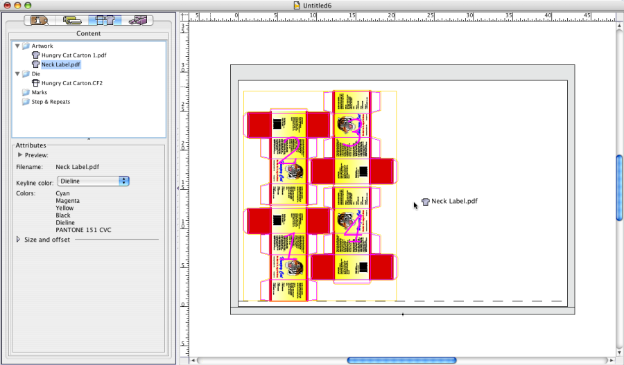This screenshot has height=365, width=624.
Task: Click the horizontal scrollbar right arrow
Action: pyautogui.click(x=612, y=360)
